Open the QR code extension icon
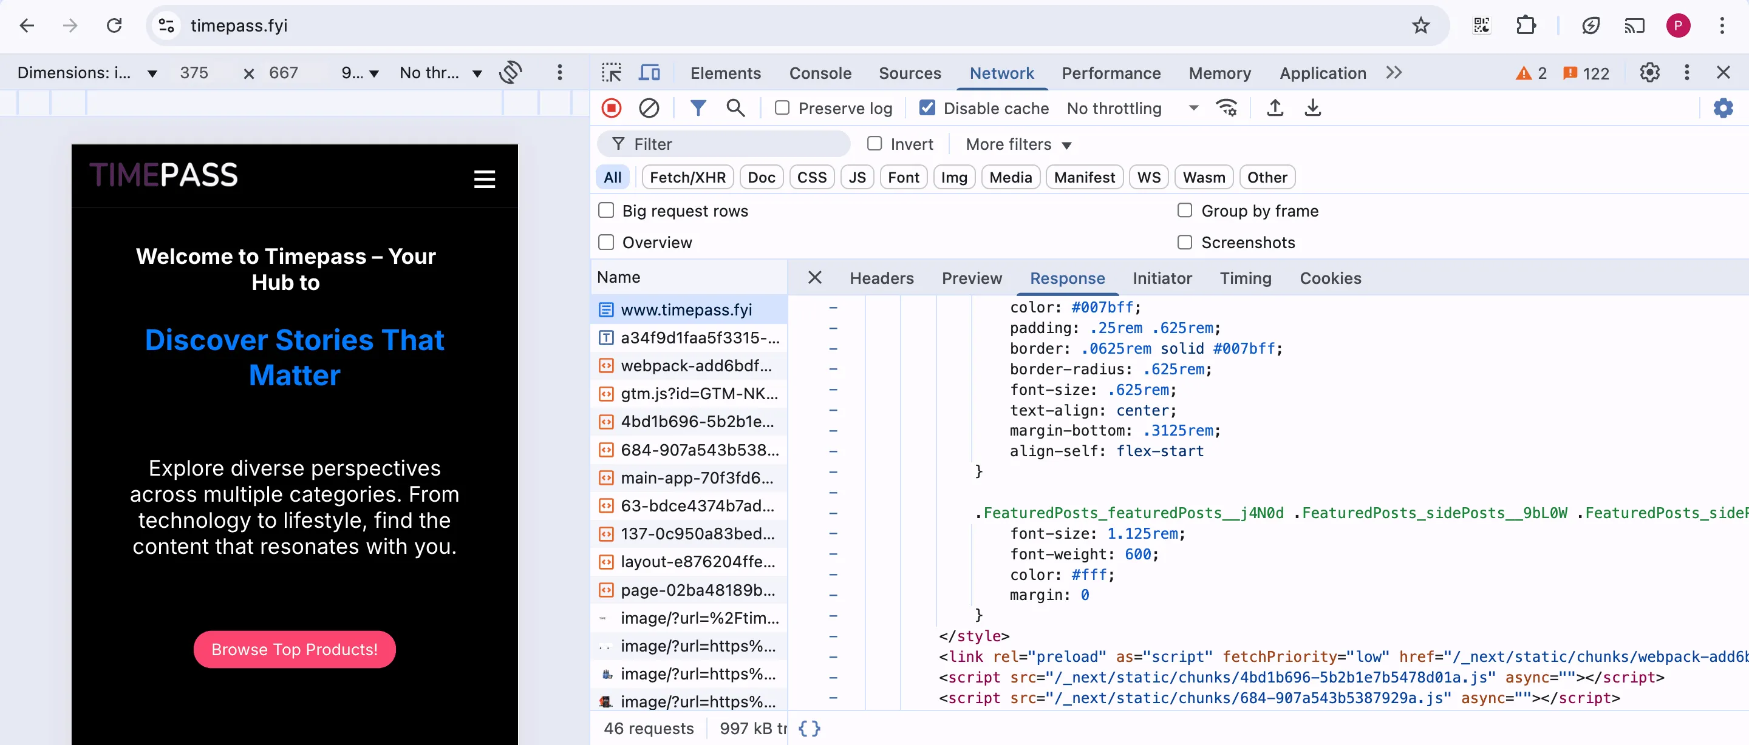This screenshot has height=745, width=1749. tap(1482, 25)
